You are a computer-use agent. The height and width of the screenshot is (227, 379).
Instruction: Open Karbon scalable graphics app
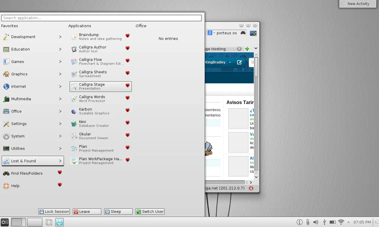tap(101, 111)
